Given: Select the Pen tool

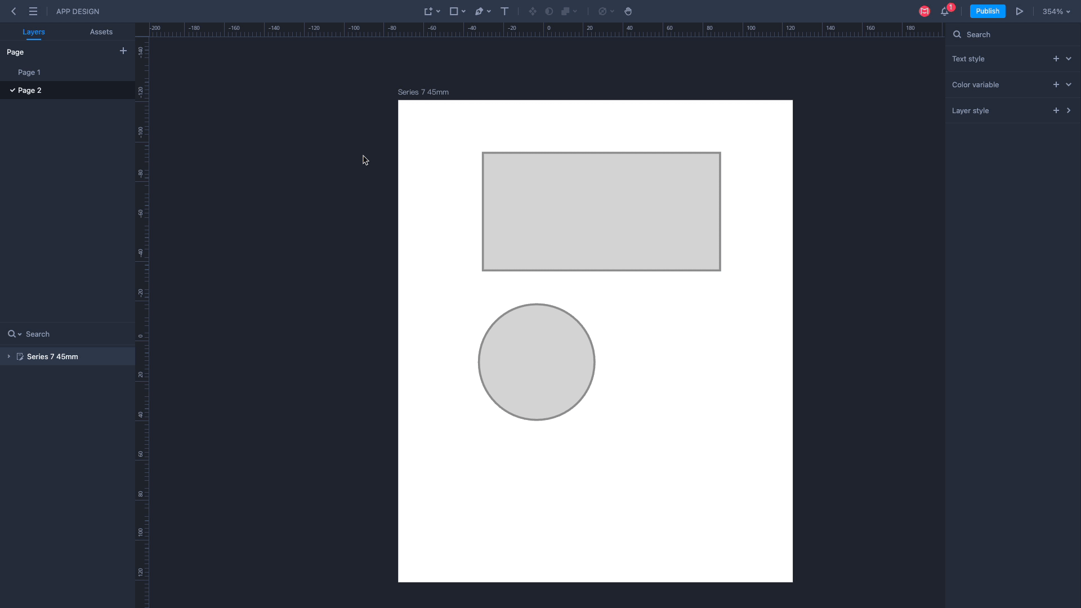Looking at the screenshot, I should 479,11.
